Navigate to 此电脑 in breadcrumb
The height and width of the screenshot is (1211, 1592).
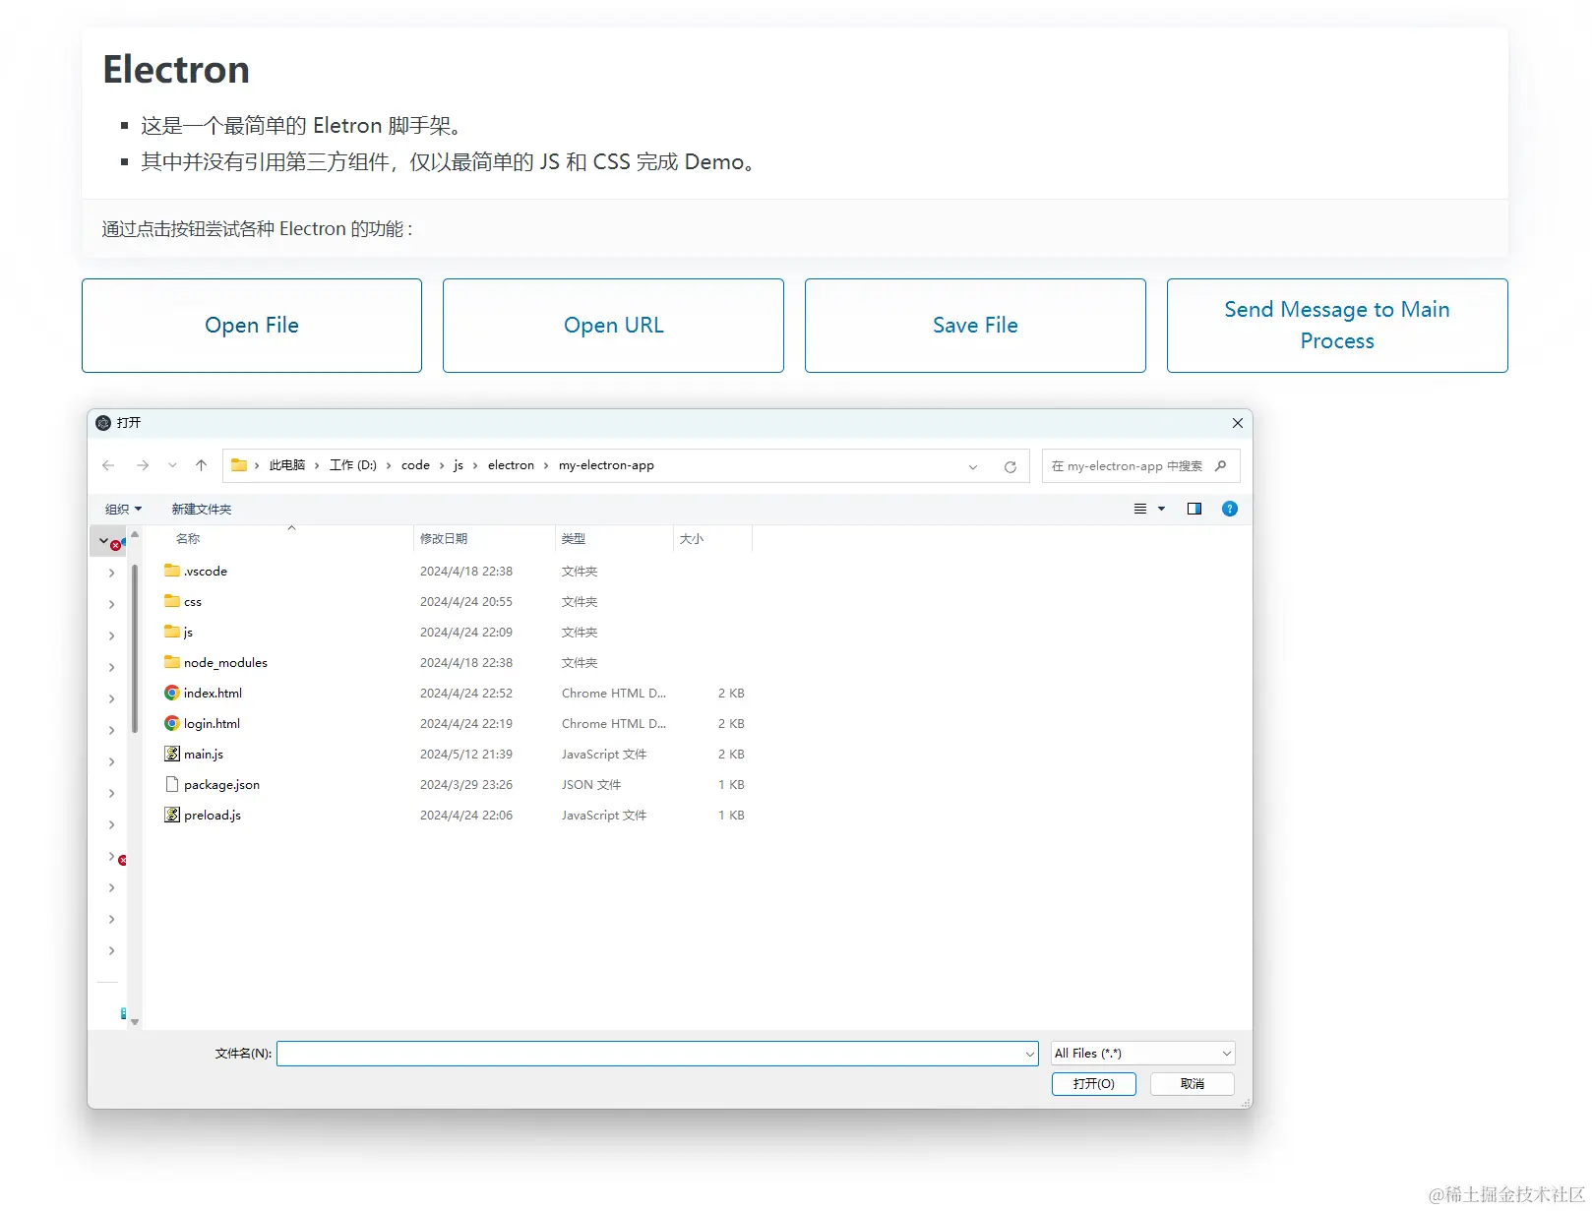tap(287, 465)
